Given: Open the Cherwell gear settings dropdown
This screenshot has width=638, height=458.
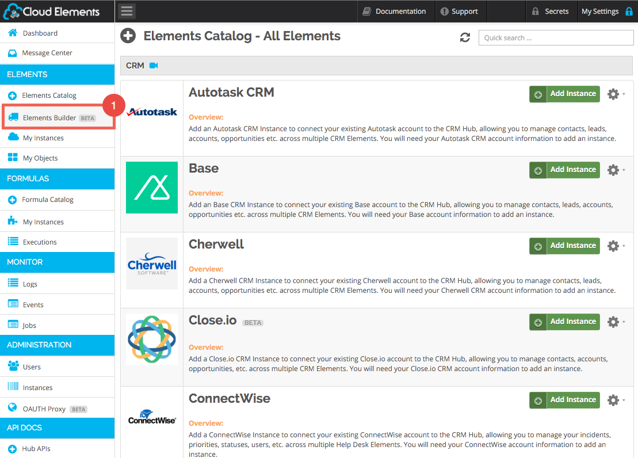Looking at the screenshot, I should 615,246.
